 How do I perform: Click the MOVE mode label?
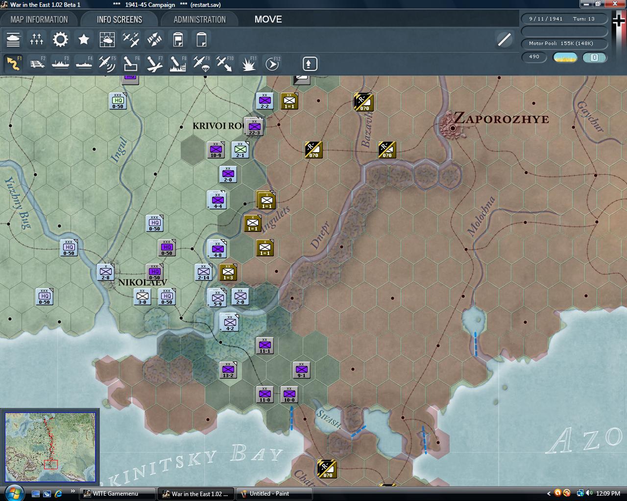(268, 19)
